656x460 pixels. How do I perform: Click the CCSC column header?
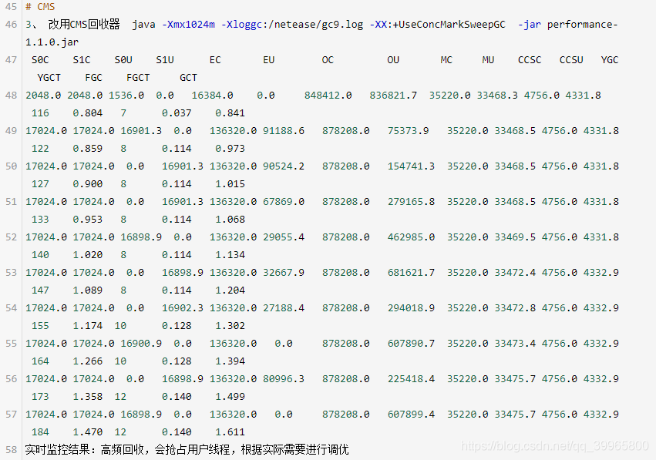click(530, 60)
